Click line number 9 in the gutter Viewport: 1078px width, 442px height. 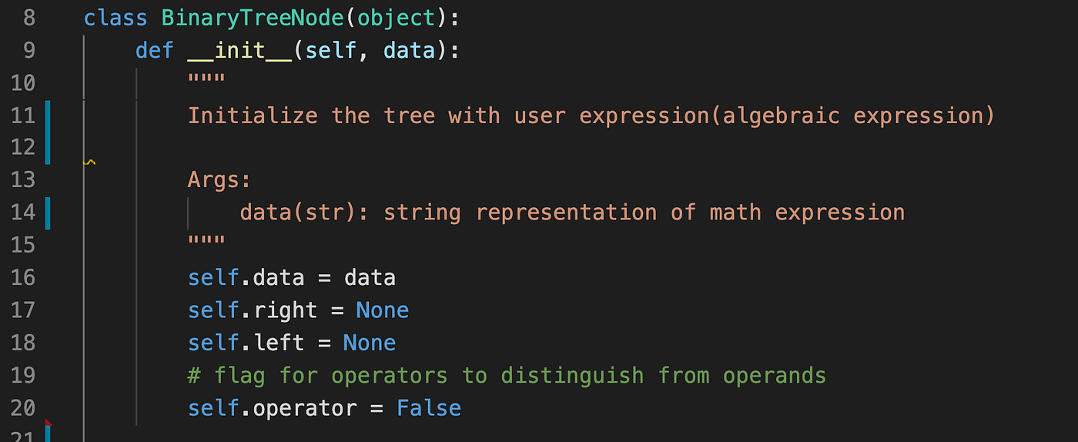[x=28, y=51]
